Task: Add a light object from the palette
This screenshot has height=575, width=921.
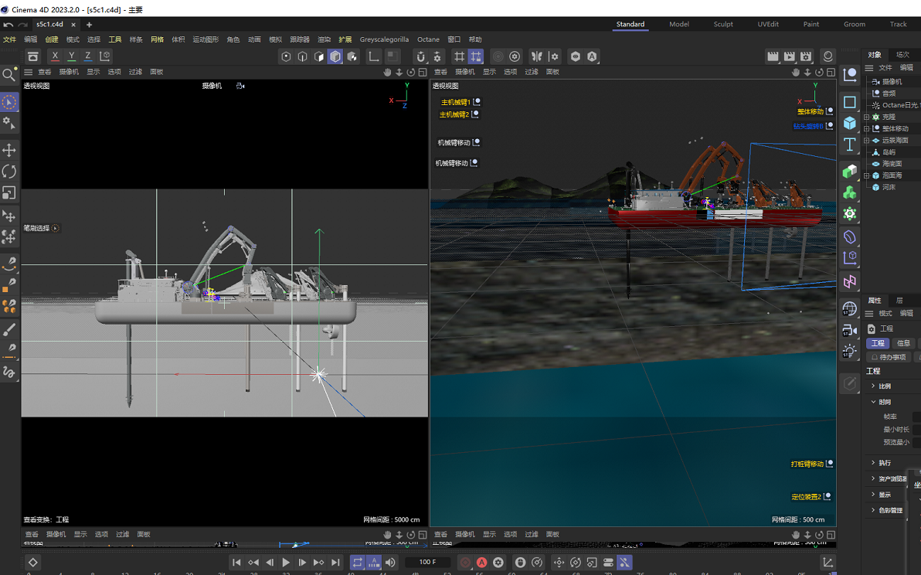Action: click(x=849, y=351)
